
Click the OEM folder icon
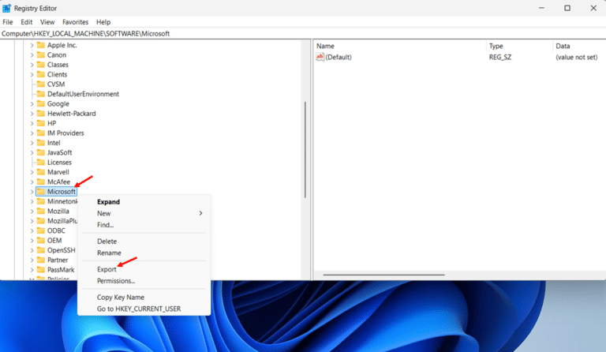(40, 241)
